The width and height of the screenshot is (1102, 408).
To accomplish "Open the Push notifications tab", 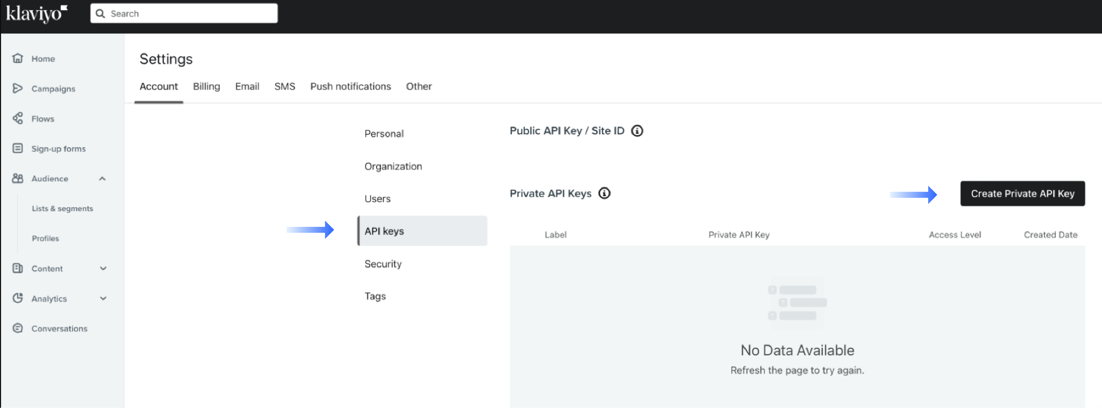I will [x=350, y=87].
